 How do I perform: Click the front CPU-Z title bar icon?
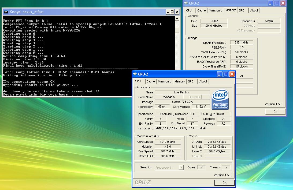click(135, 74)
